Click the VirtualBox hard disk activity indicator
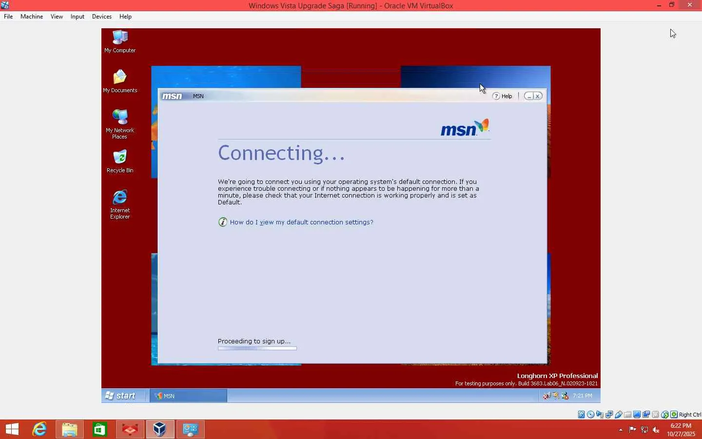The image size is (702, 439). pyautogui.click(x=582, y=415)
